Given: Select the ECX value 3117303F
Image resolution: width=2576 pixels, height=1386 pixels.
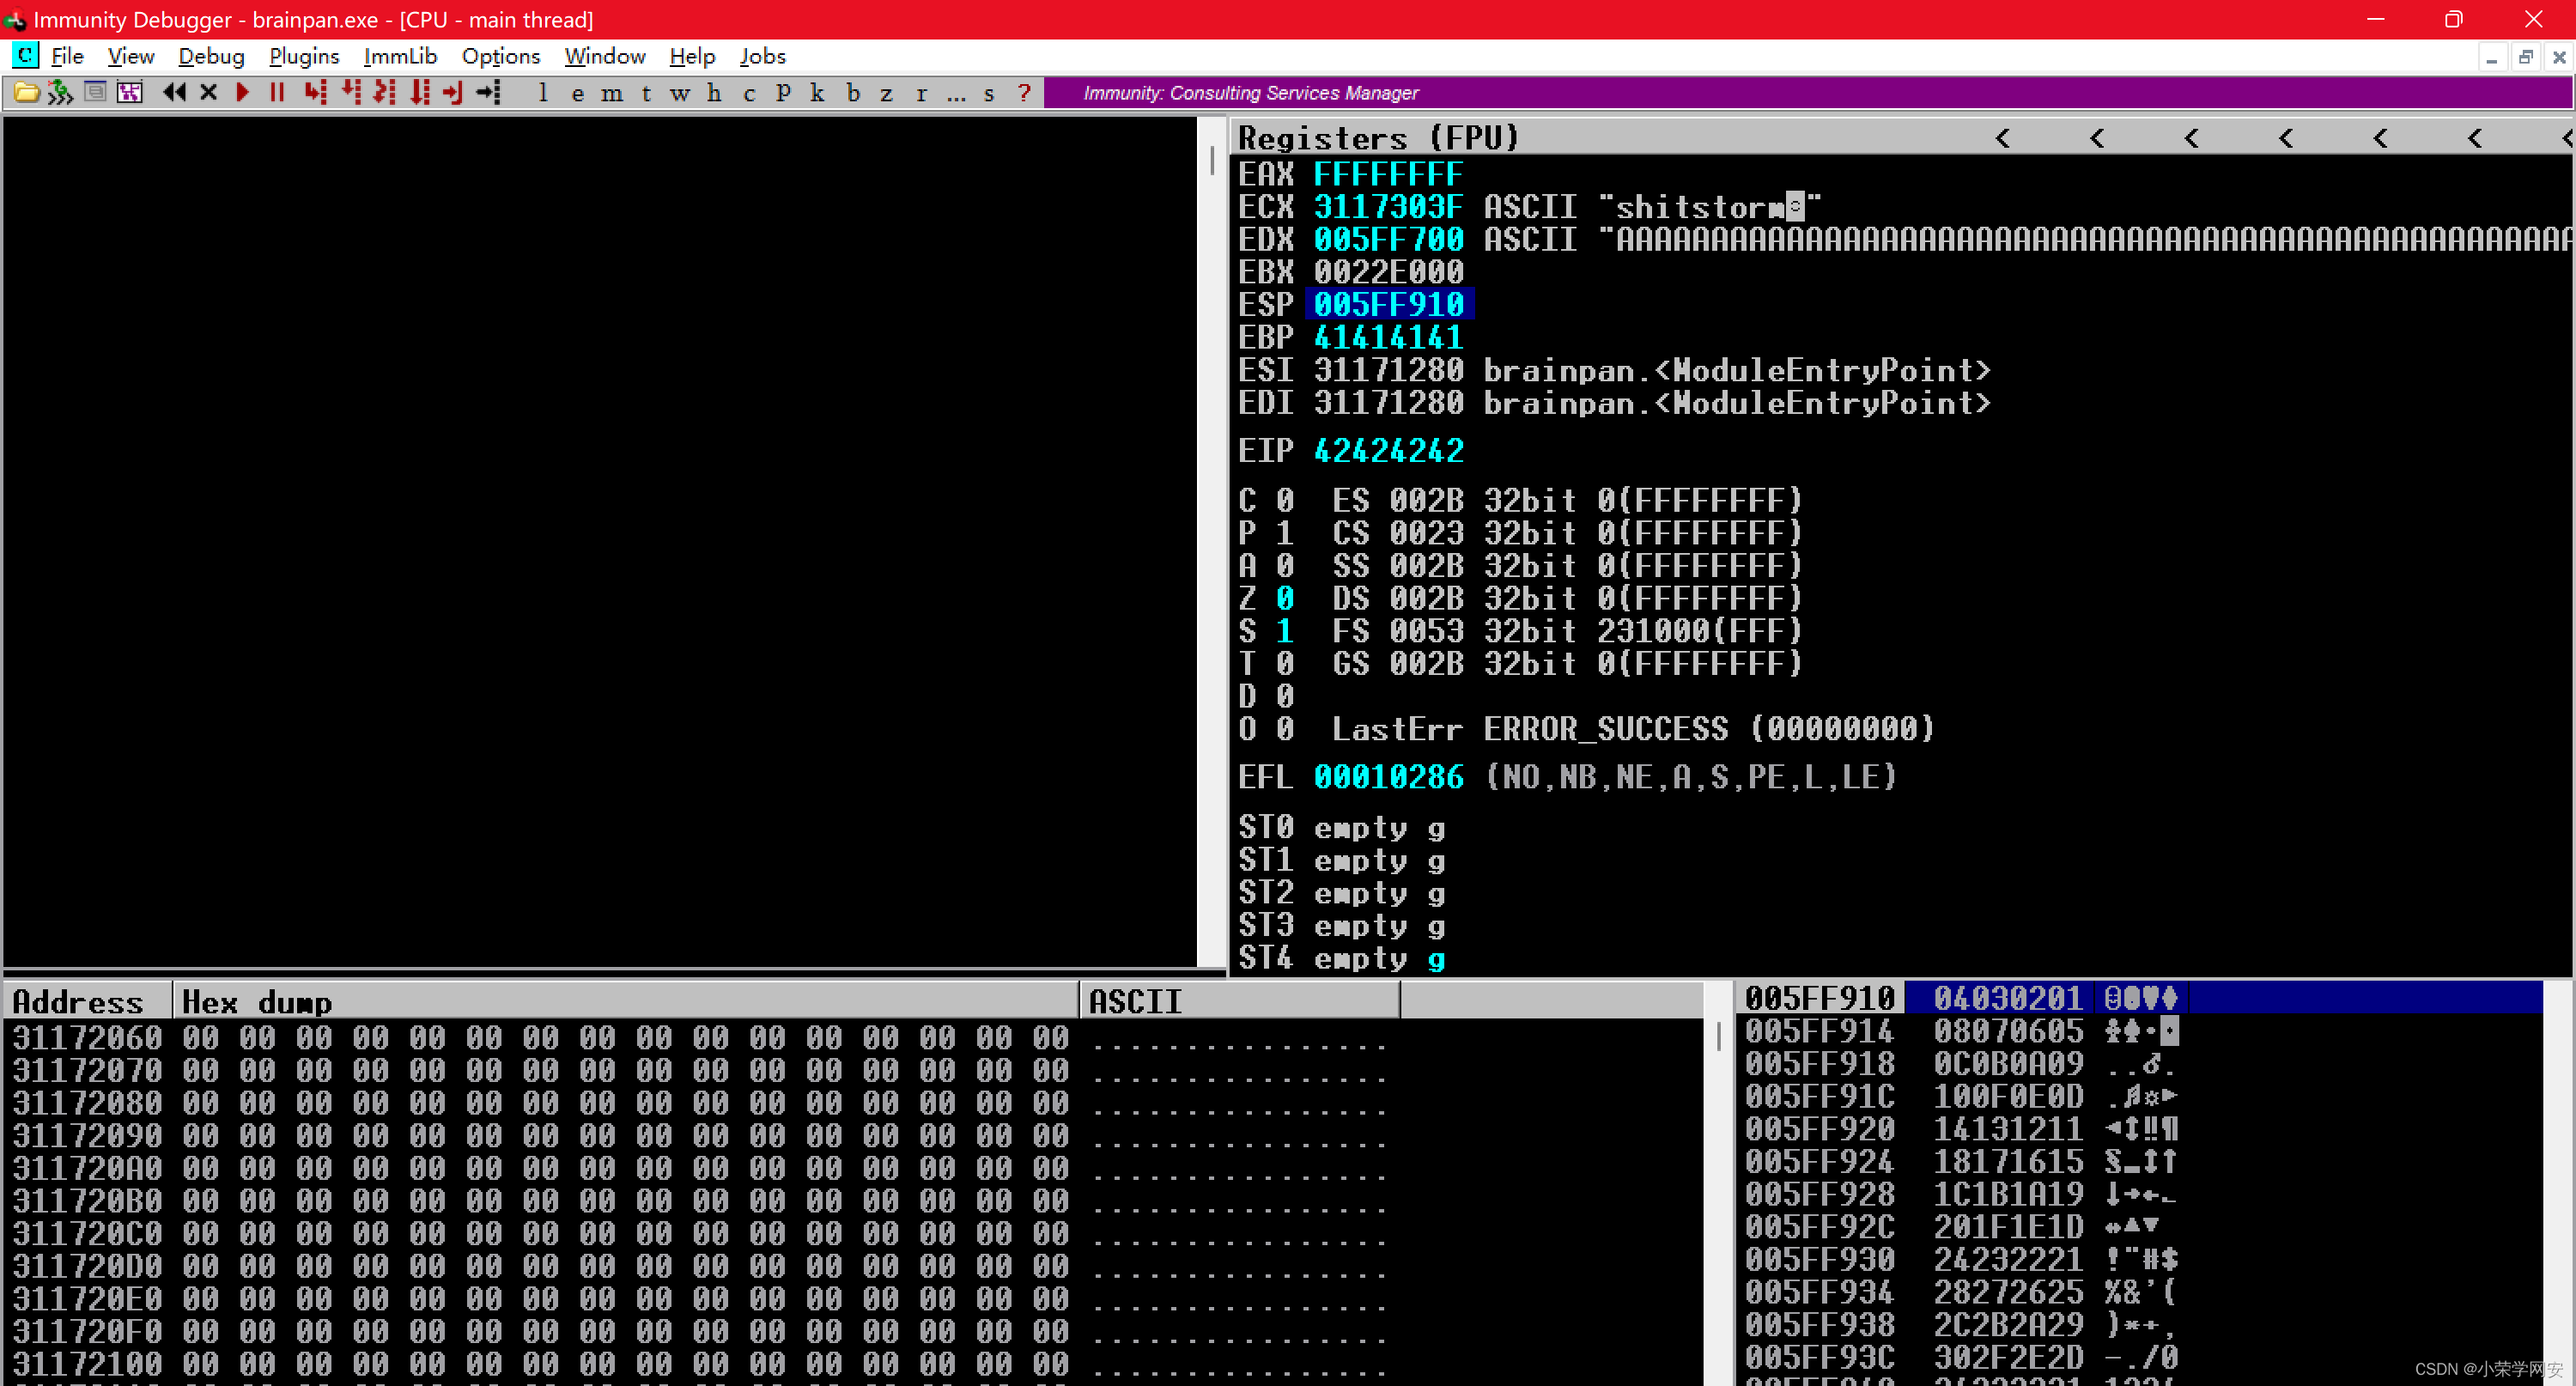Looking at the screenshot, I should tap(1388, 208).
